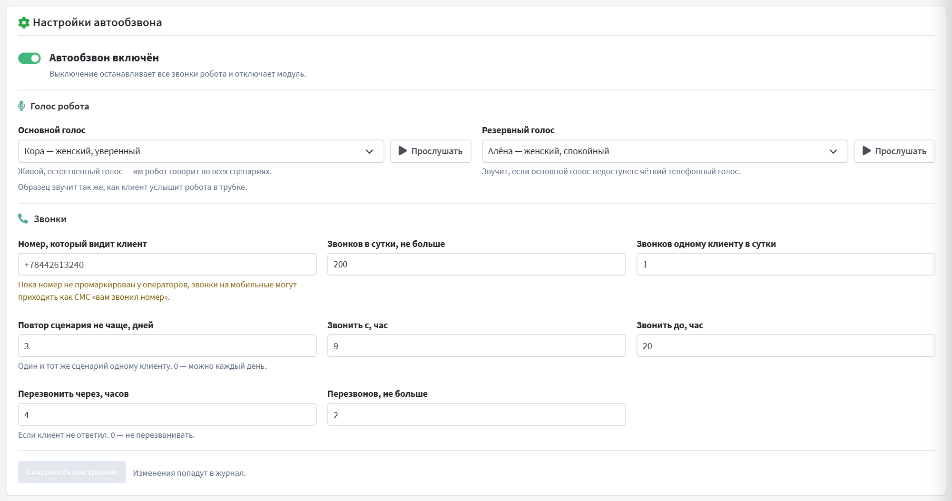Click the warning about unmarked number and СМС

(157, 291)
